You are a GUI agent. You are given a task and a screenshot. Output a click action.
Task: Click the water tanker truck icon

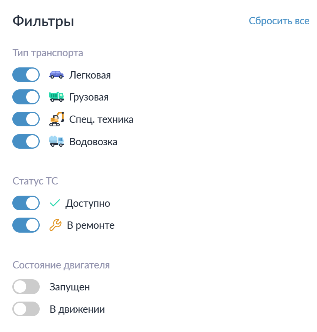57,141
